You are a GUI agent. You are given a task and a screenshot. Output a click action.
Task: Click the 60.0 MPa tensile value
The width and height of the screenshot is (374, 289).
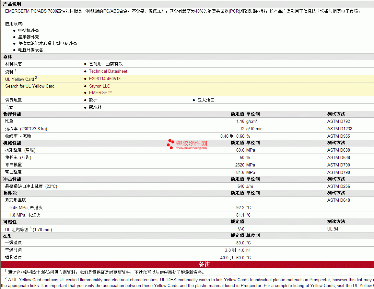point(246,150)
